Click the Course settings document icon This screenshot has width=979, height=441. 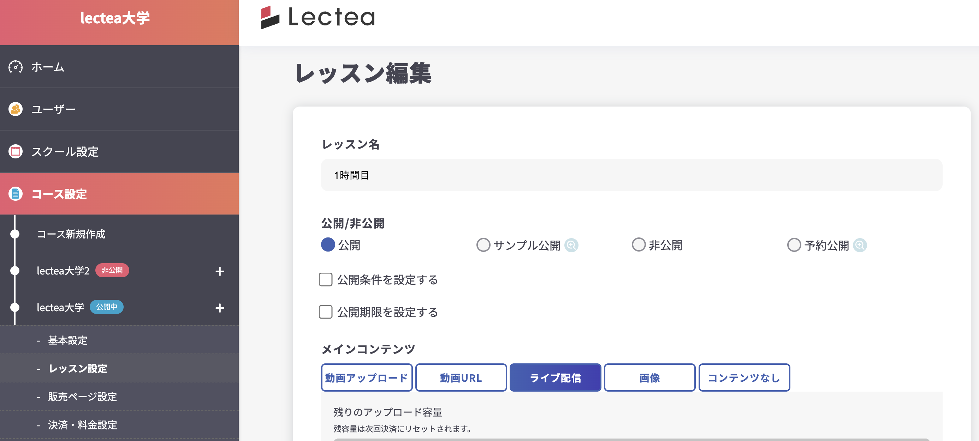tap(16, 194)
